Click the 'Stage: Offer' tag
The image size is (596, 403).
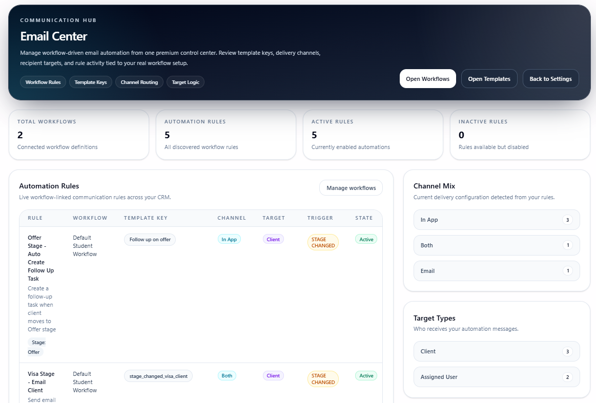pyautogui.click(x=36, y=347)
